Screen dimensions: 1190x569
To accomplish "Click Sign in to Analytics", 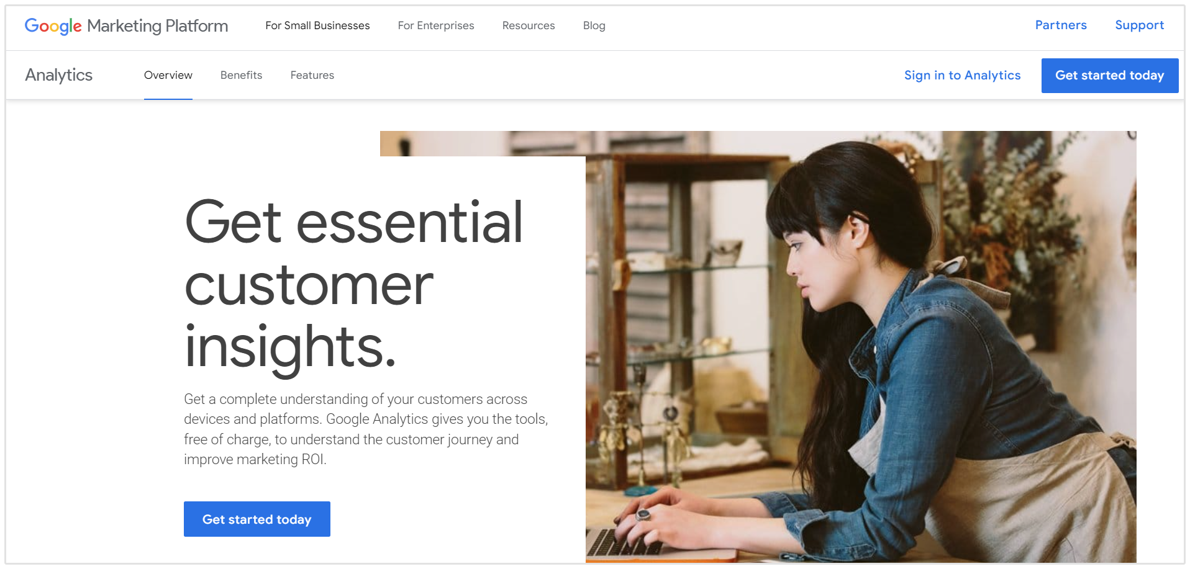I will tap(962, 75).
